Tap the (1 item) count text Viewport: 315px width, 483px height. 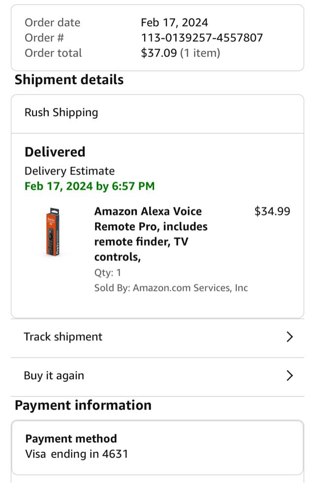(200, 53)
